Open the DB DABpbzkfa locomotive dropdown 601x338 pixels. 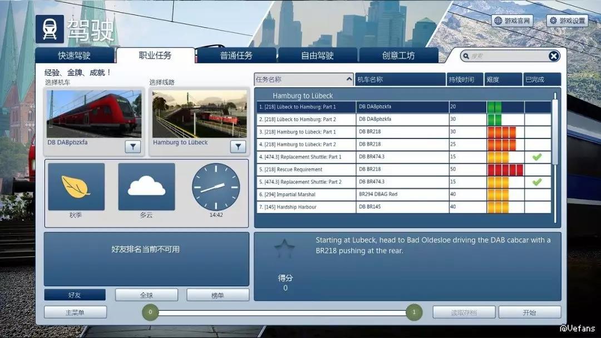click(132, 146)
